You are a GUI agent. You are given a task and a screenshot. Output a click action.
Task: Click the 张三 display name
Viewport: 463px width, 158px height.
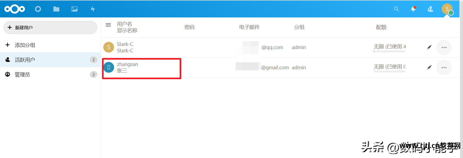(122, 71)
